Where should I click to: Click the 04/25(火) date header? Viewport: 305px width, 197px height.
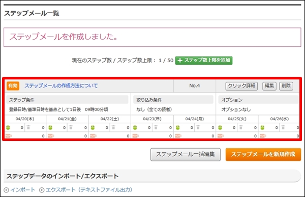click(x=237, y=119)
